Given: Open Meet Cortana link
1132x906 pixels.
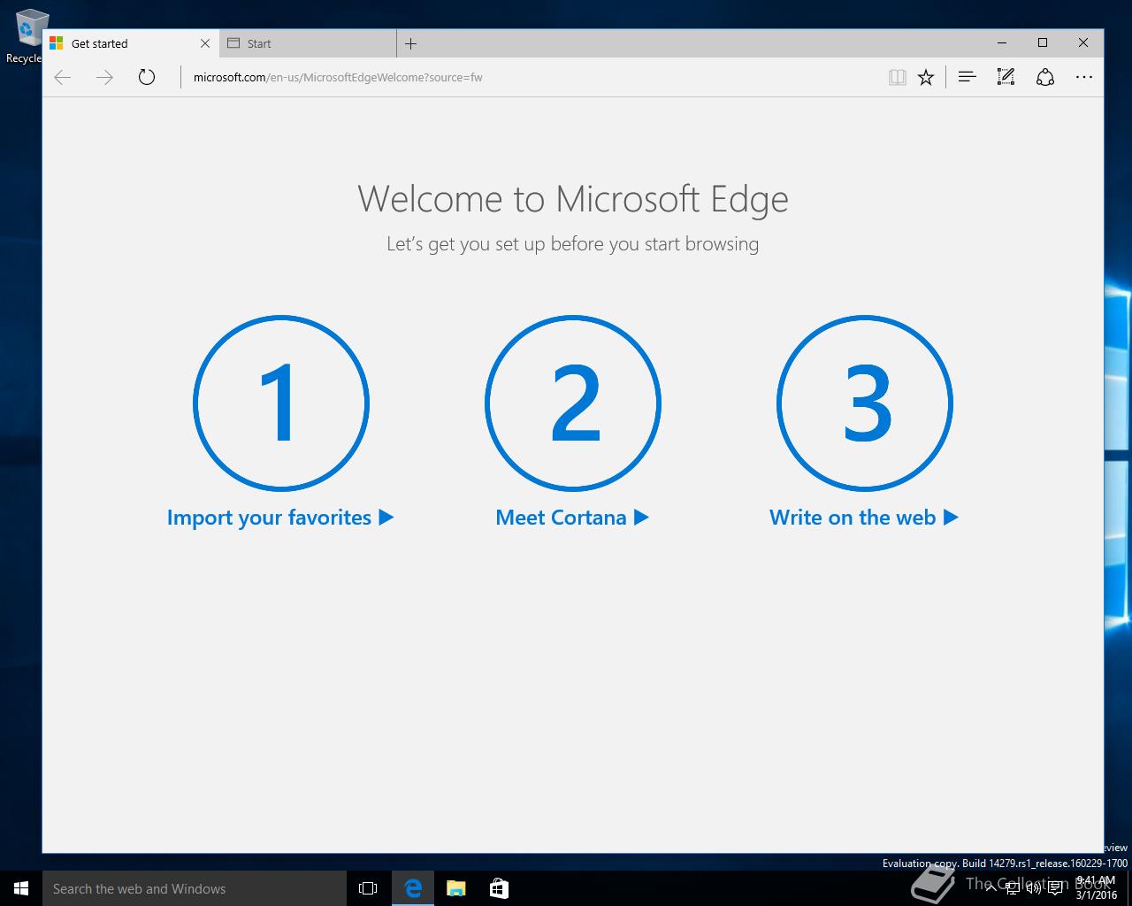Looking at the screenshot, I should point(572,518).
